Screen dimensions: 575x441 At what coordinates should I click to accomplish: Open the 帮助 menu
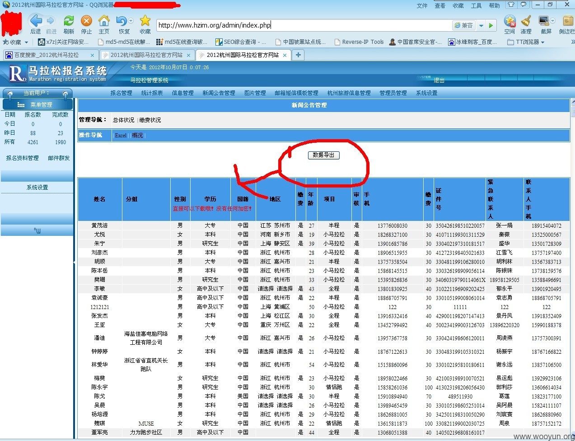tap(494, 5)
